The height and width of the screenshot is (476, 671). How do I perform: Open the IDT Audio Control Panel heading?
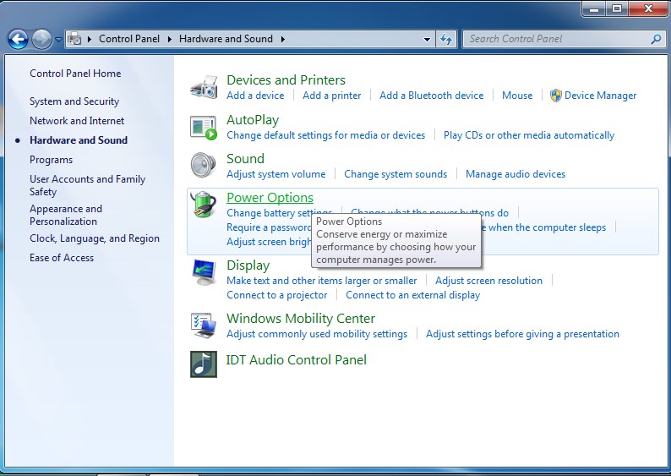296,360
